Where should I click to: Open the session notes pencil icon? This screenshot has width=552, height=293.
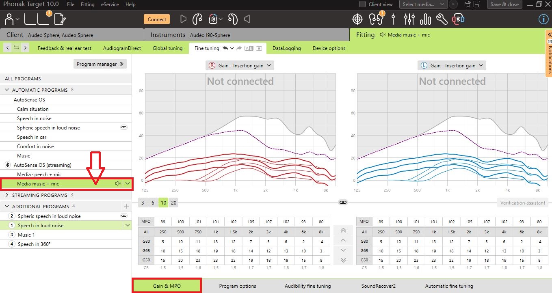[x=60, y=19]
